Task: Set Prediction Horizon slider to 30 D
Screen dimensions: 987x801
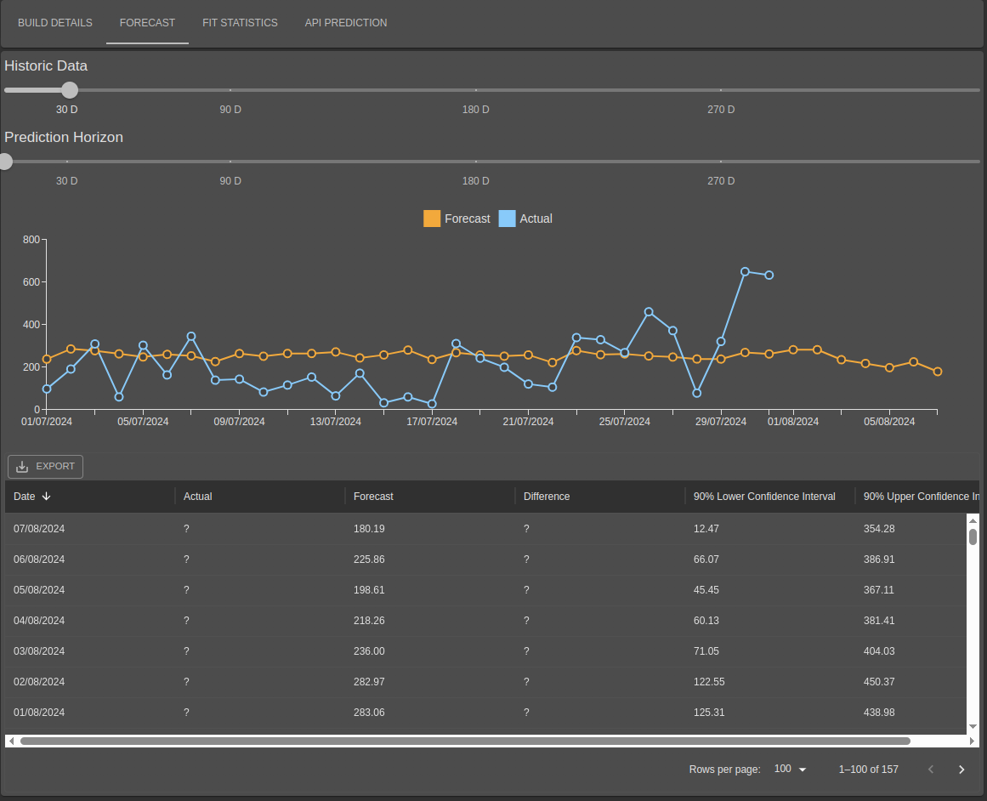Action: tap(66, 162)
